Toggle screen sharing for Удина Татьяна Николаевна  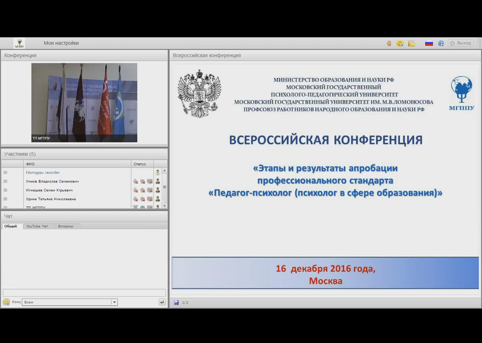[150, 199]
